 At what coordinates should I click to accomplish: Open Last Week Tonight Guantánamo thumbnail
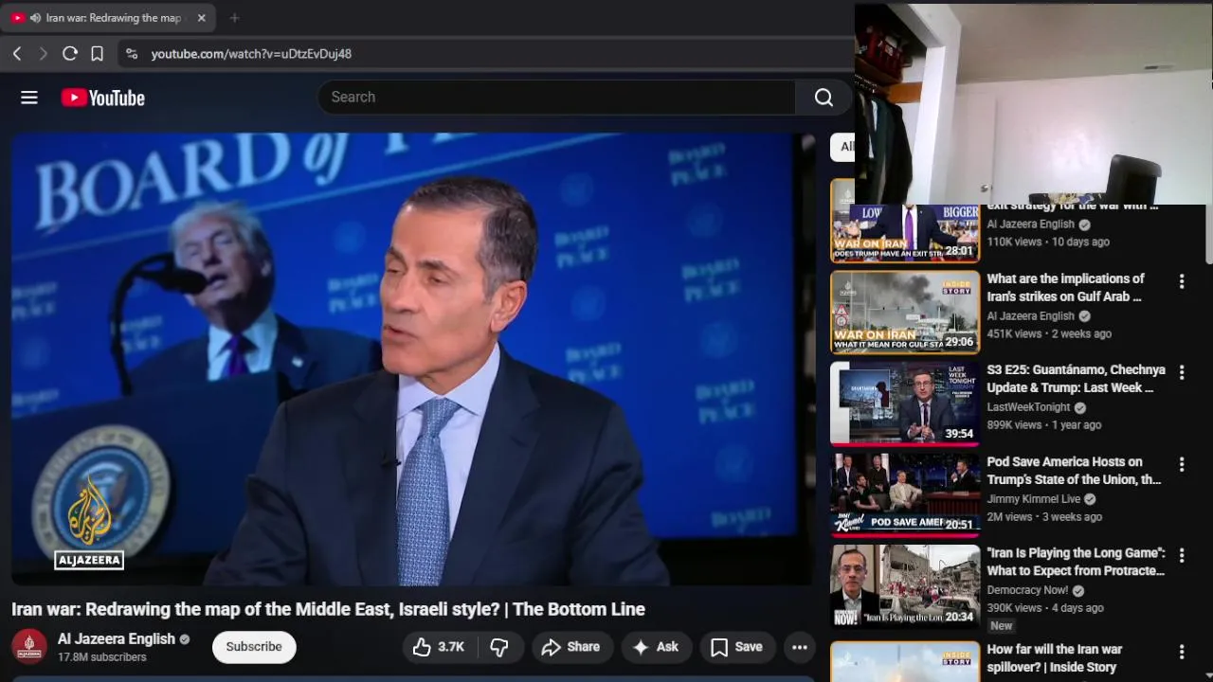click(x=905, y=404)
